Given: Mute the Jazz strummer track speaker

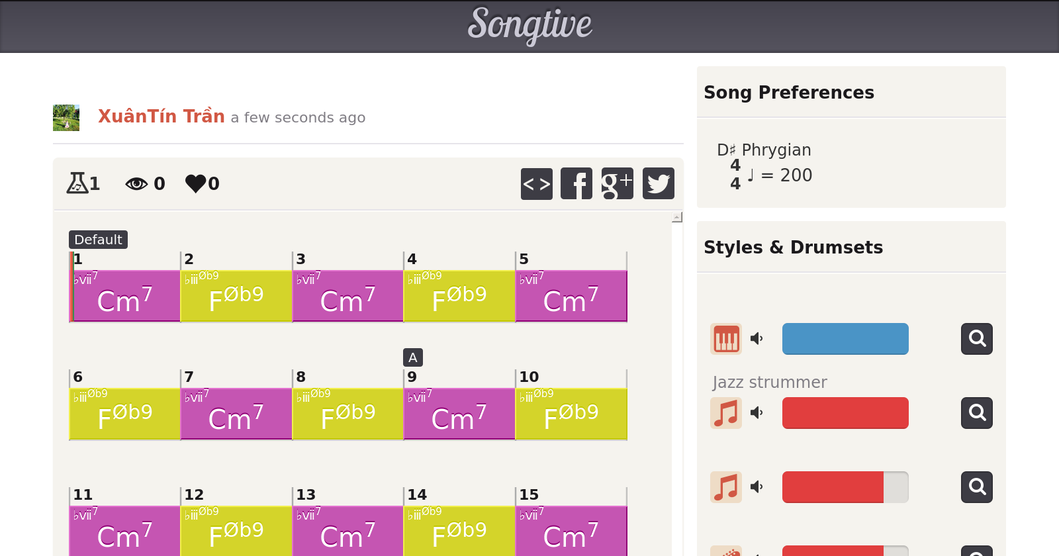Looking at the screenshot, I should coord(757,413).
